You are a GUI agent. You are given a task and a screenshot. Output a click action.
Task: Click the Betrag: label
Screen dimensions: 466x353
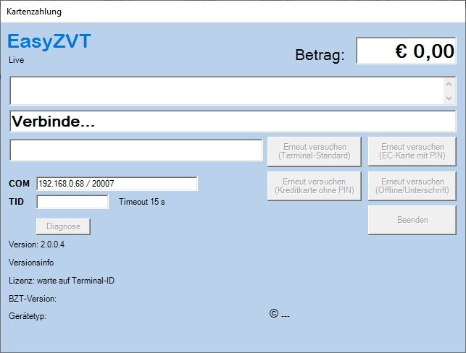click(320, 55)
